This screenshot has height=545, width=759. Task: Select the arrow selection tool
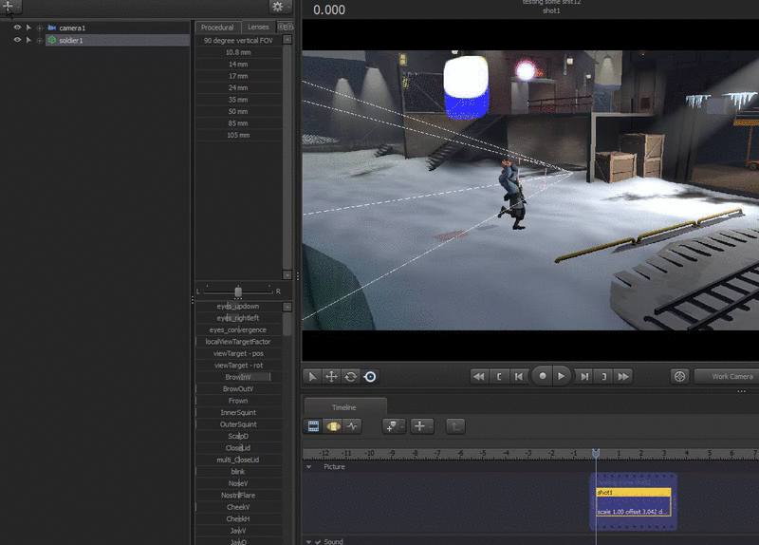pos(312,376)
